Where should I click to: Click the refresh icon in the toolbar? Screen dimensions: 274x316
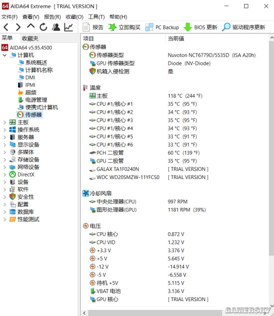pos(43,27)
